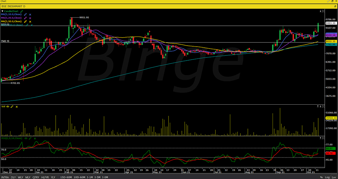Maximize the RSI pane with the expand icon
Viewport: 338px width, 179px height.
323,138
